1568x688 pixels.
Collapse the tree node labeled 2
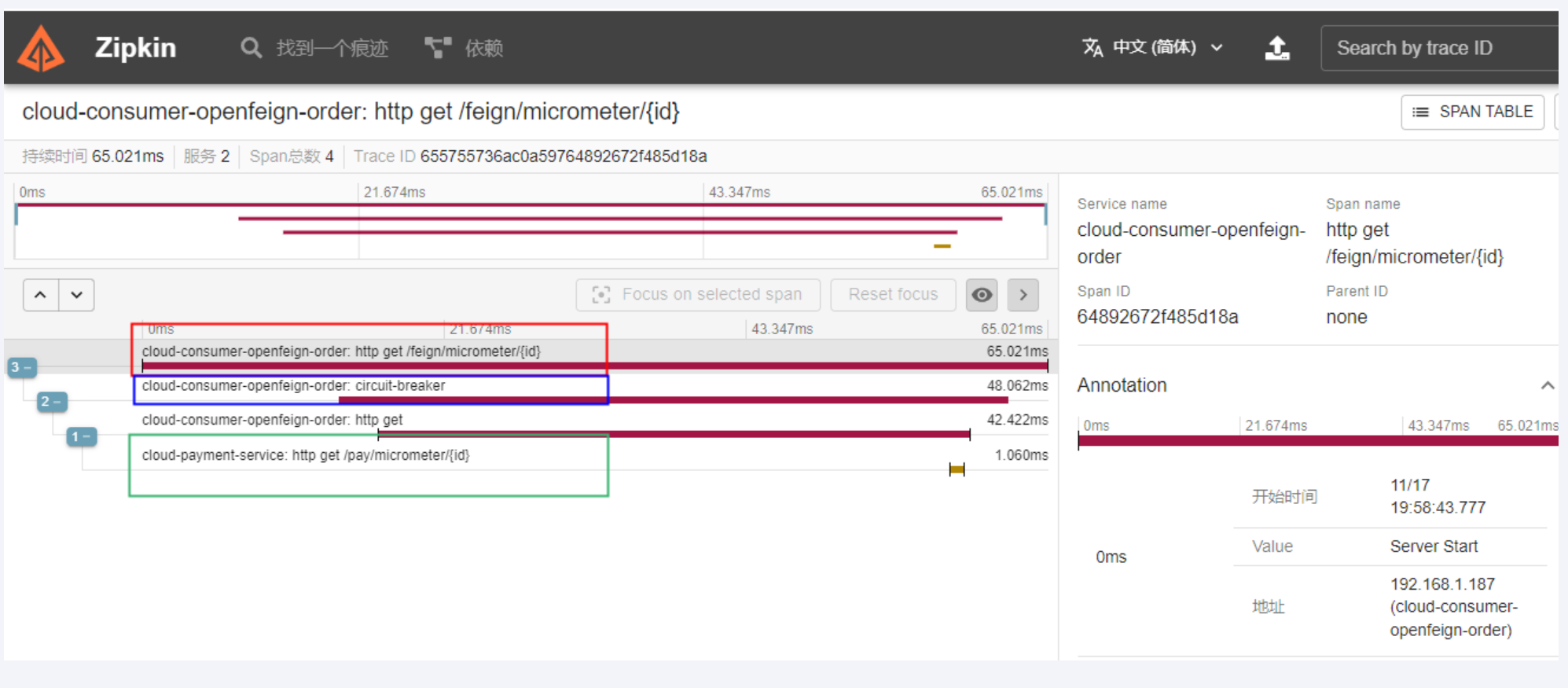coord(52,402)
